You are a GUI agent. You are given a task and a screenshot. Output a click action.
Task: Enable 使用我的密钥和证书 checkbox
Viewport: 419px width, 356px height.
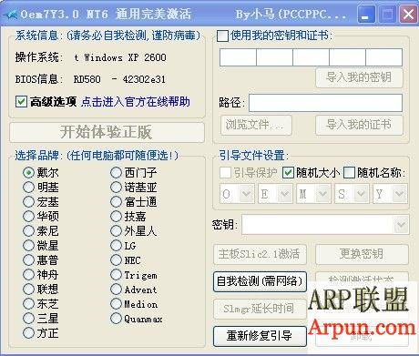(x=222, y=36)
